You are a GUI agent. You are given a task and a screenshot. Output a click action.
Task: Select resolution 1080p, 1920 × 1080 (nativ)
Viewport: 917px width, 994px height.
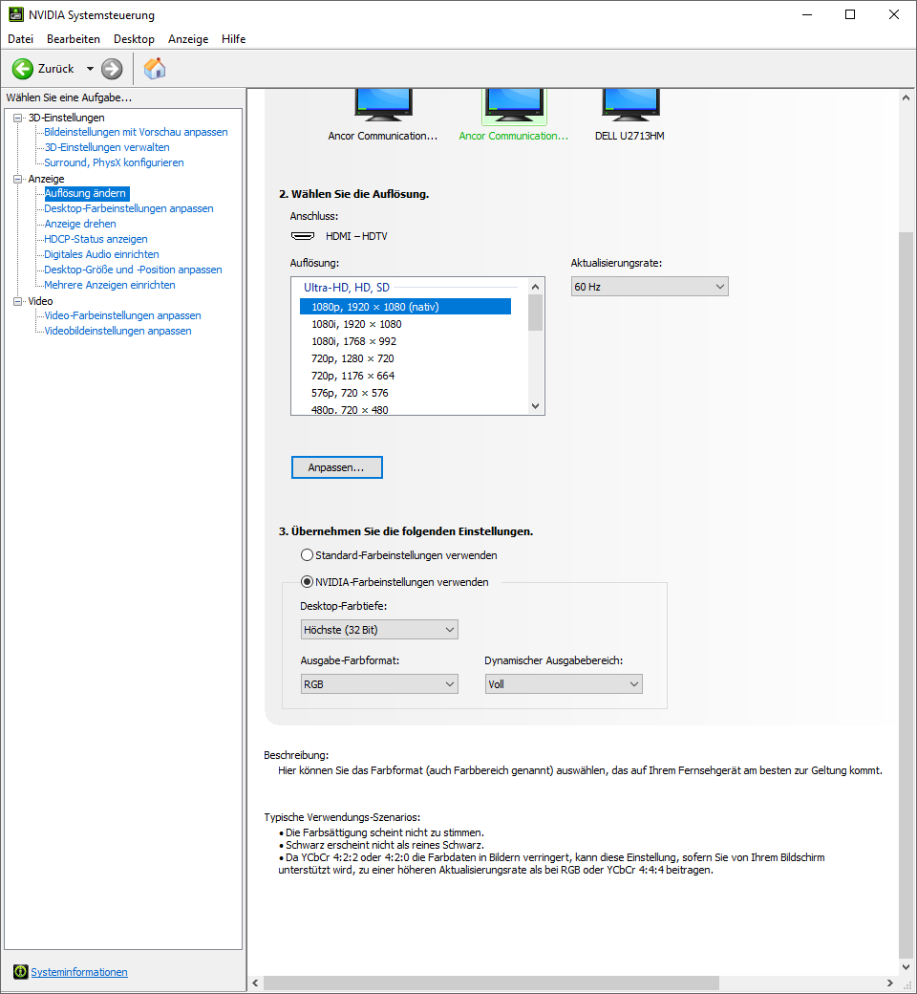405,307
